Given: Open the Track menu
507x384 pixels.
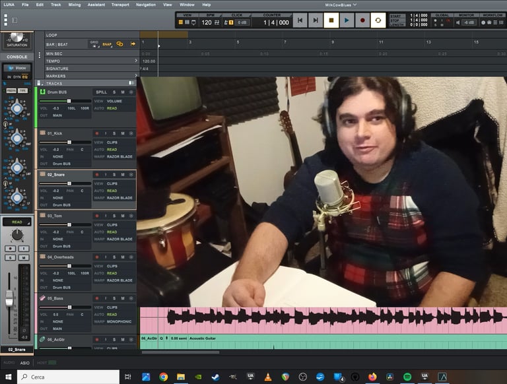Looking at the screenshot, I should [55, 5].
